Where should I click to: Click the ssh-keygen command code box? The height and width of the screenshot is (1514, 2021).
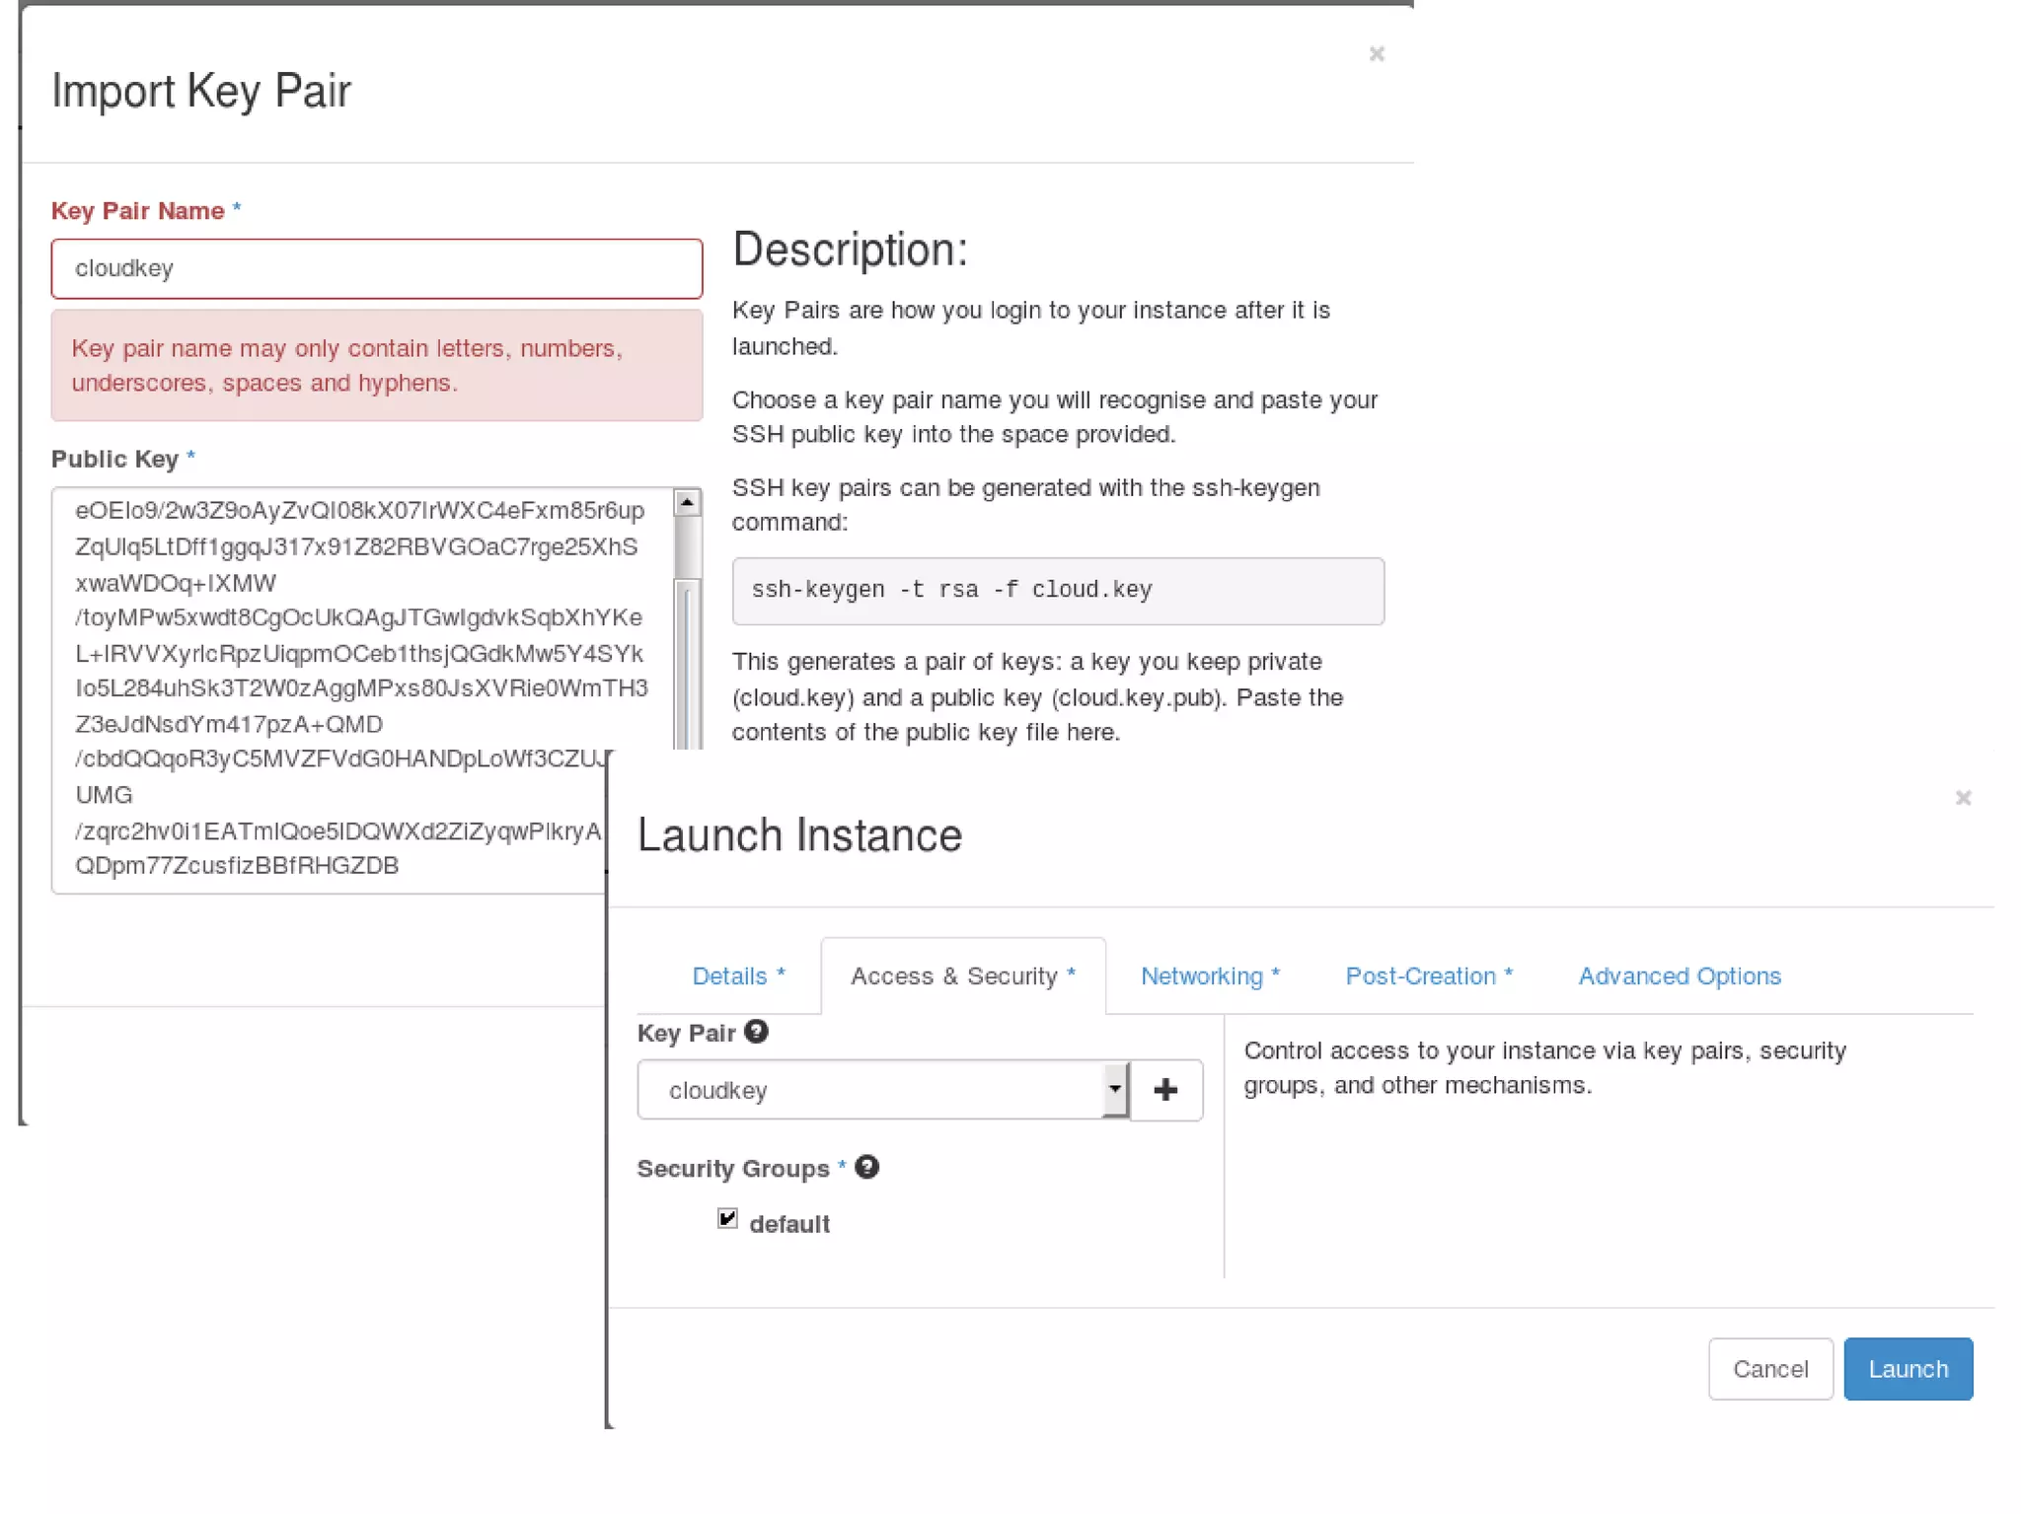[x=1057, y=591]
